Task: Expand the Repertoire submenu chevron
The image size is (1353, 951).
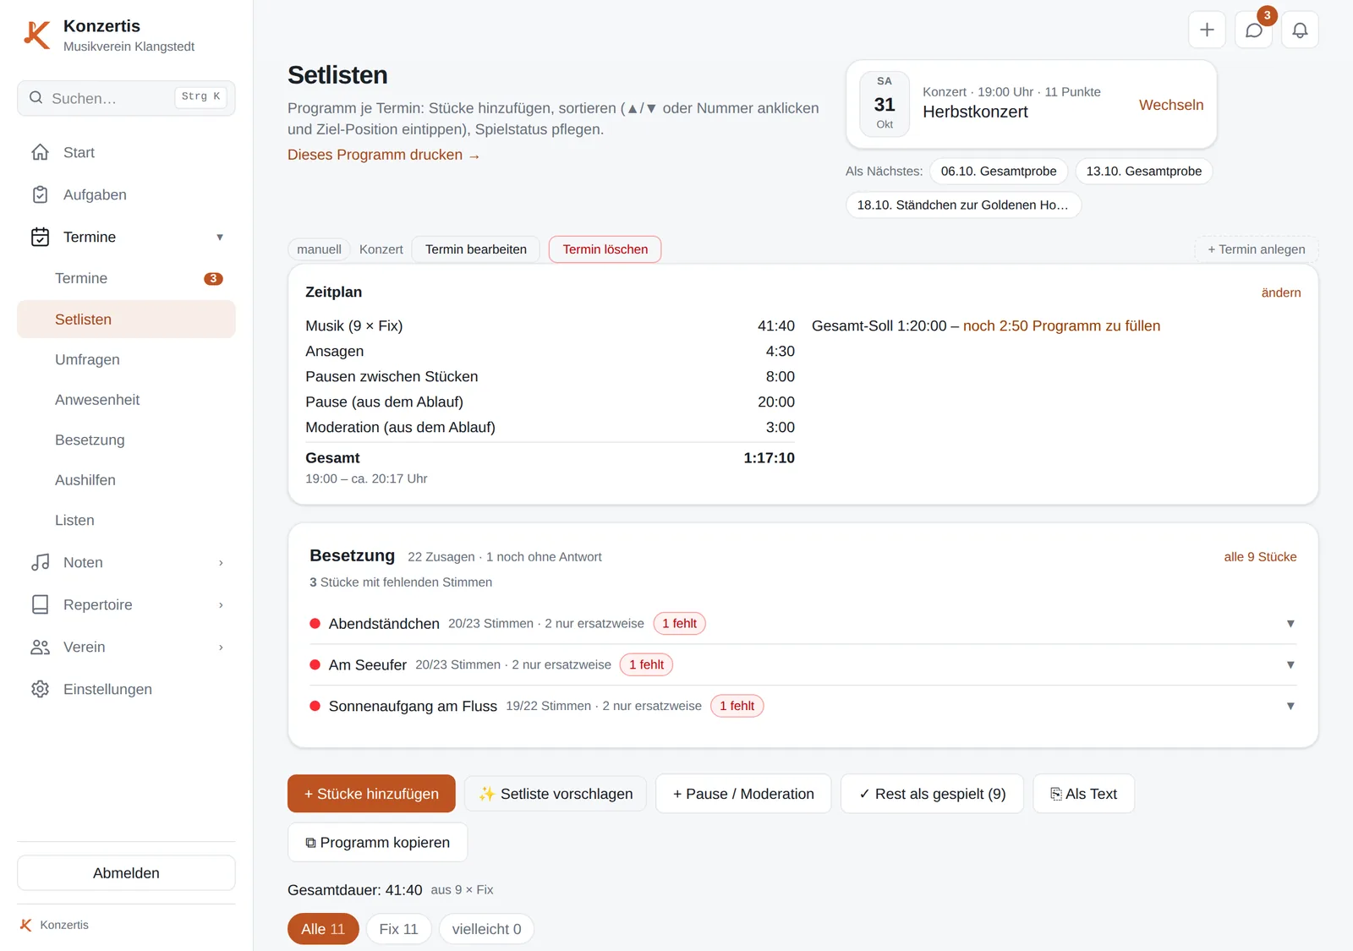Action: point(221,605)
